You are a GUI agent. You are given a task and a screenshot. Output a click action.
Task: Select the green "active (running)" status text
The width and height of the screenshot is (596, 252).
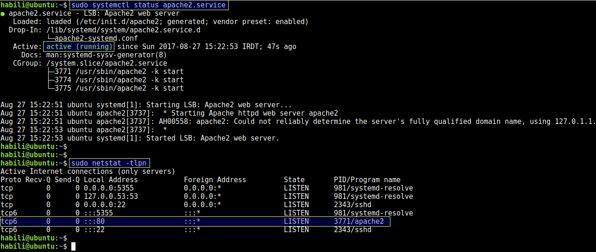click(78, 47)
